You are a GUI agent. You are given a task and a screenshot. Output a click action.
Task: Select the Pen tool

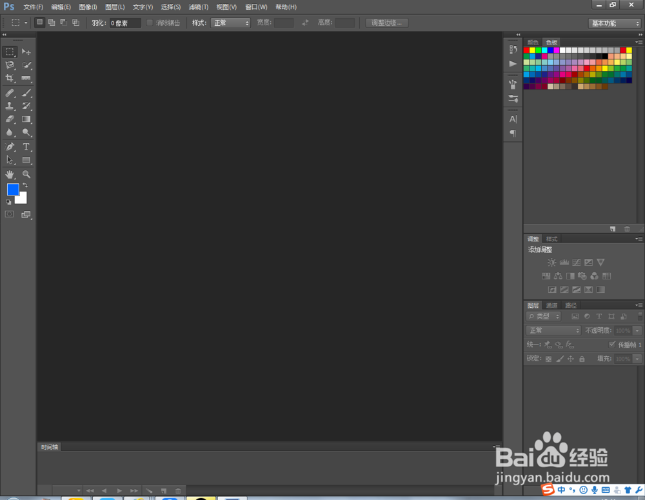10,147
